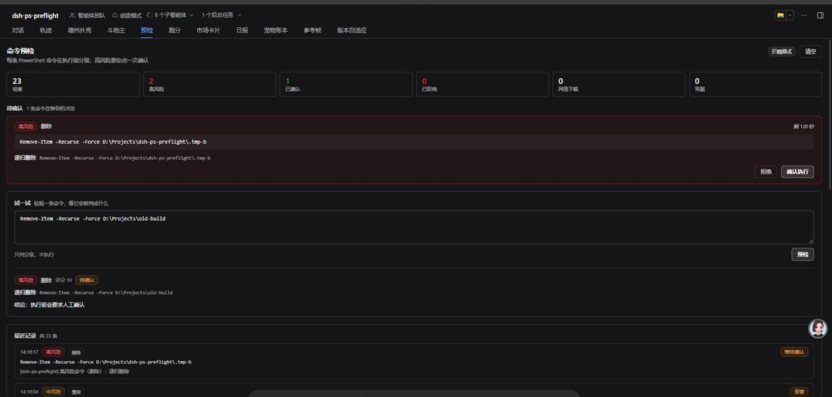Open the 斗地主 tab
The width and height of the screenshot is (832, 397).
coord(116,30)
